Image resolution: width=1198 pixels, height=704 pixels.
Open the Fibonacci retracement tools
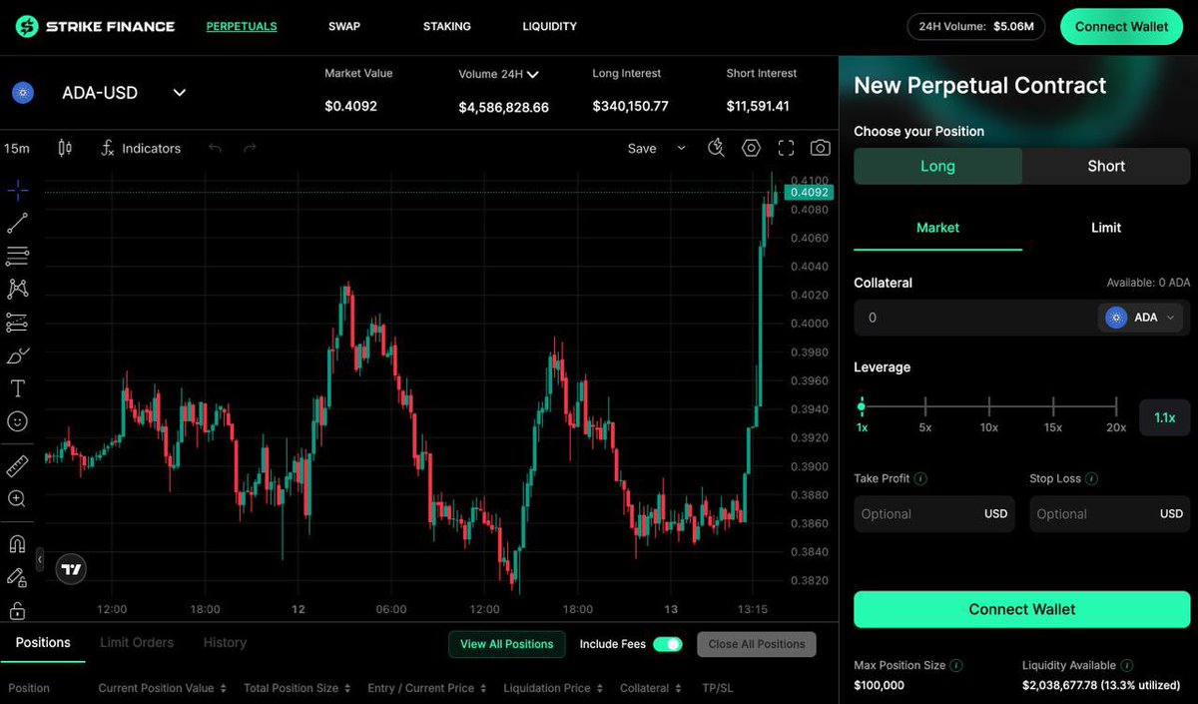pos(18,257)
